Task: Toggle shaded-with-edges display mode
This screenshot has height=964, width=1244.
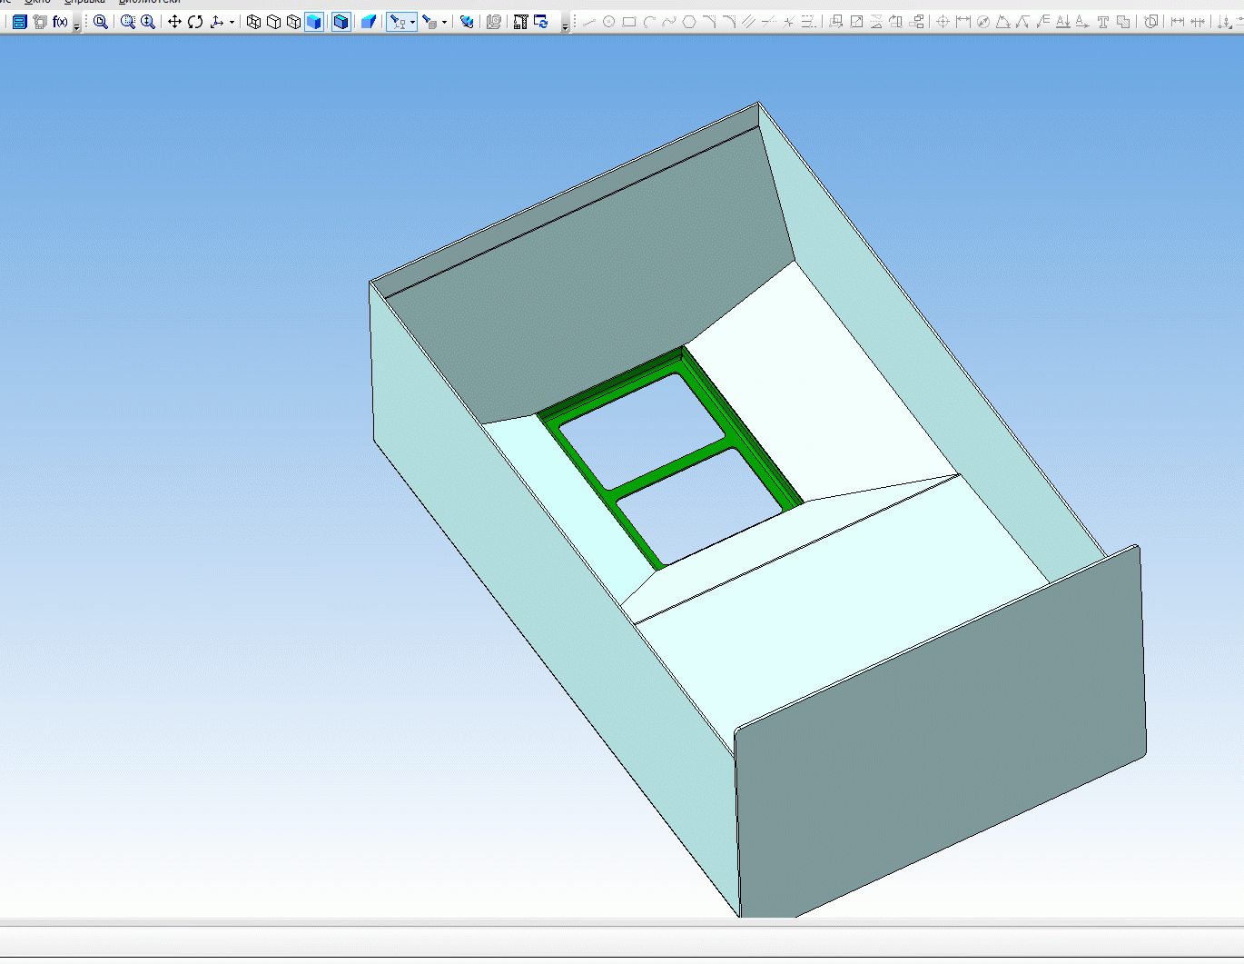Action: tap(341, 22)
